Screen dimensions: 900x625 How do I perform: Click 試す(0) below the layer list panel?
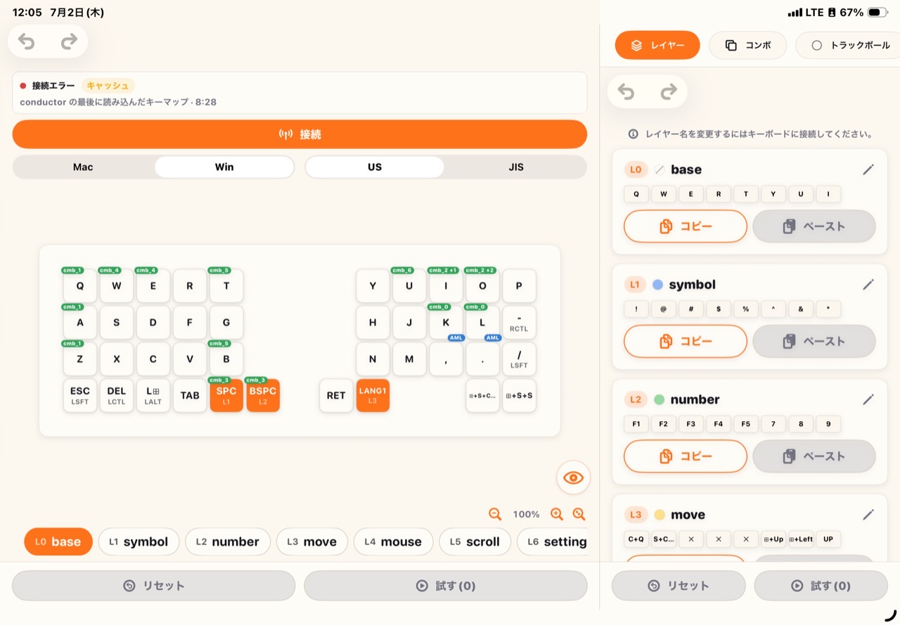coord(821,586)
